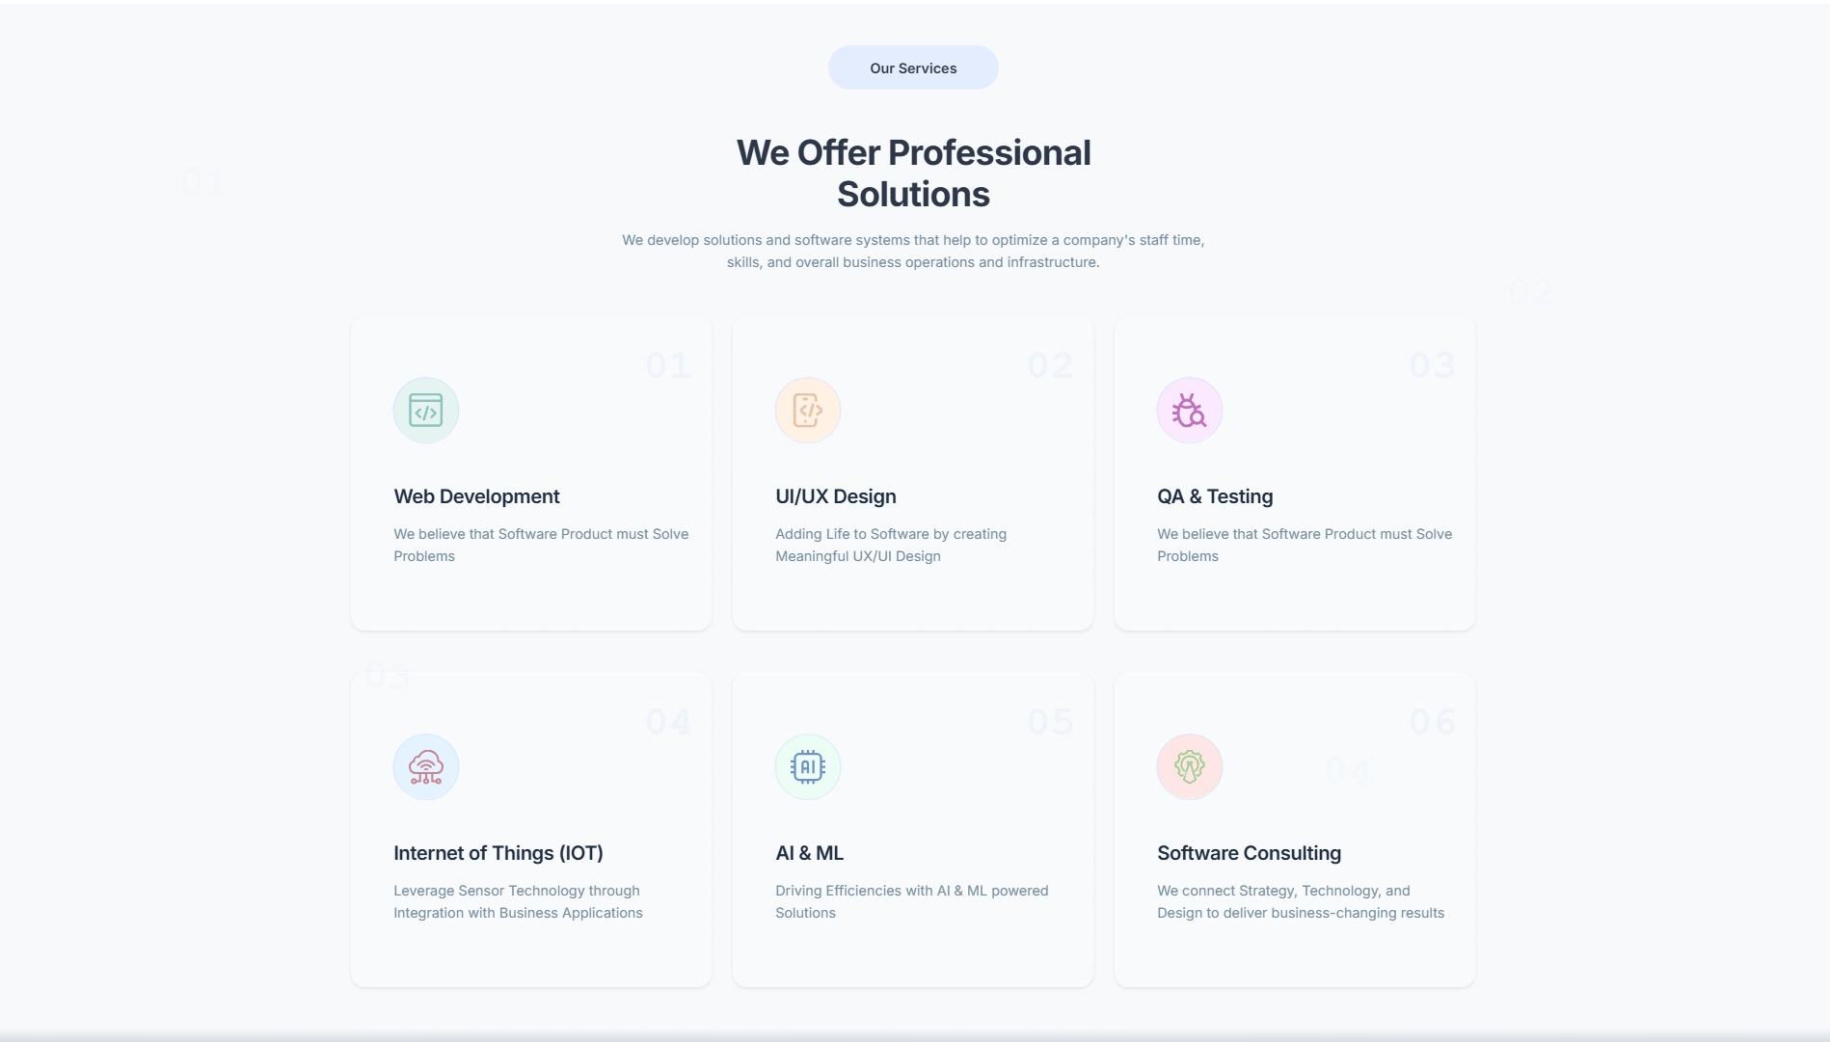Click the AI & ML chip icon
Viewport: 1830px width, 1042px height.
807,767
